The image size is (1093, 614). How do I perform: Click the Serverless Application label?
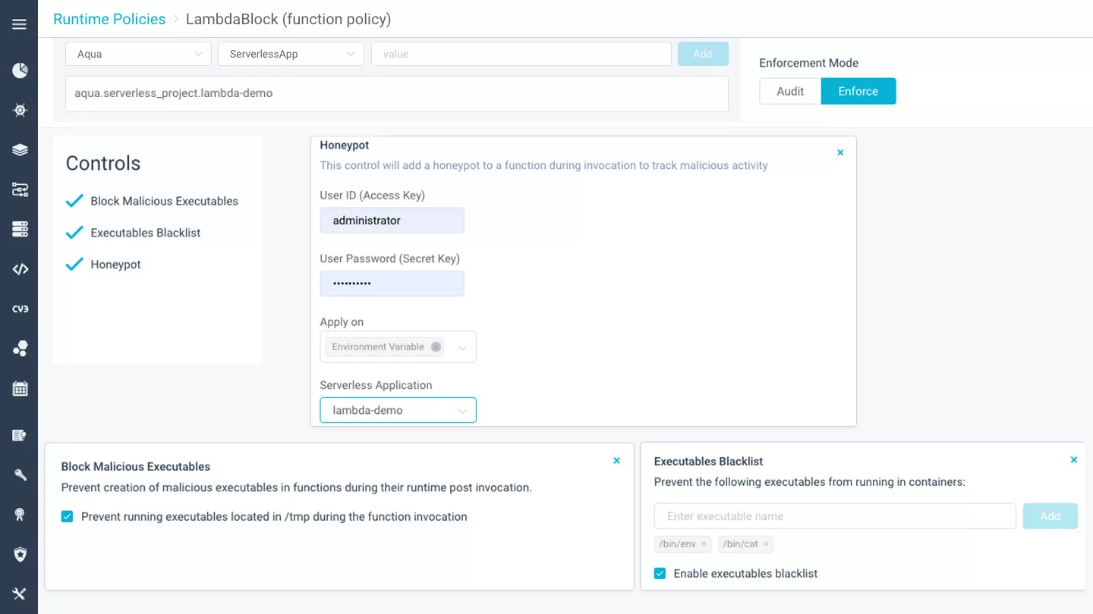pos(376,385)
